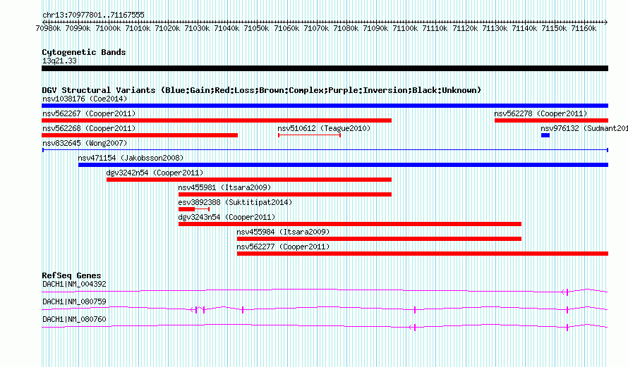Click the thin blue nsv832645 variant line
The width and height of the screenshot is (628, 367).
(325, 150)
